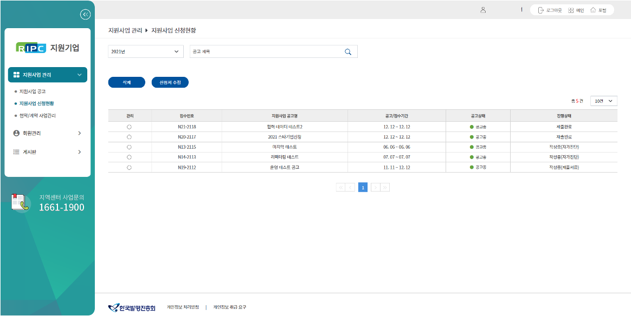This screenshot has width=631, height=316.
Task: Click the 로그아웃 logout icon
Action: tap(540, 10)
